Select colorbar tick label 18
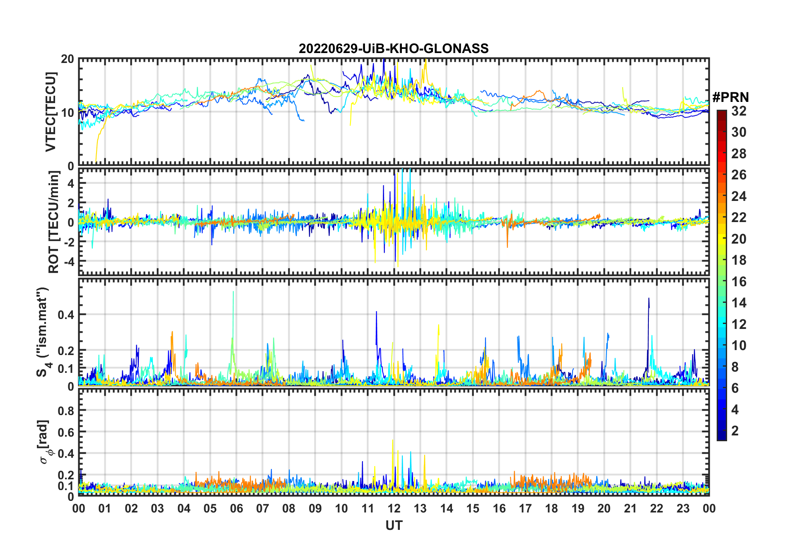Image resolution: width=788 pixels, height=551 pixels. 739,260
